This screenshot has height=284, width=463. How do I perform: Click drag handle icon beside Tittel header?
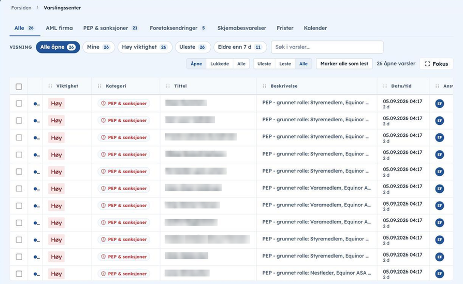[x=168, y=87]
